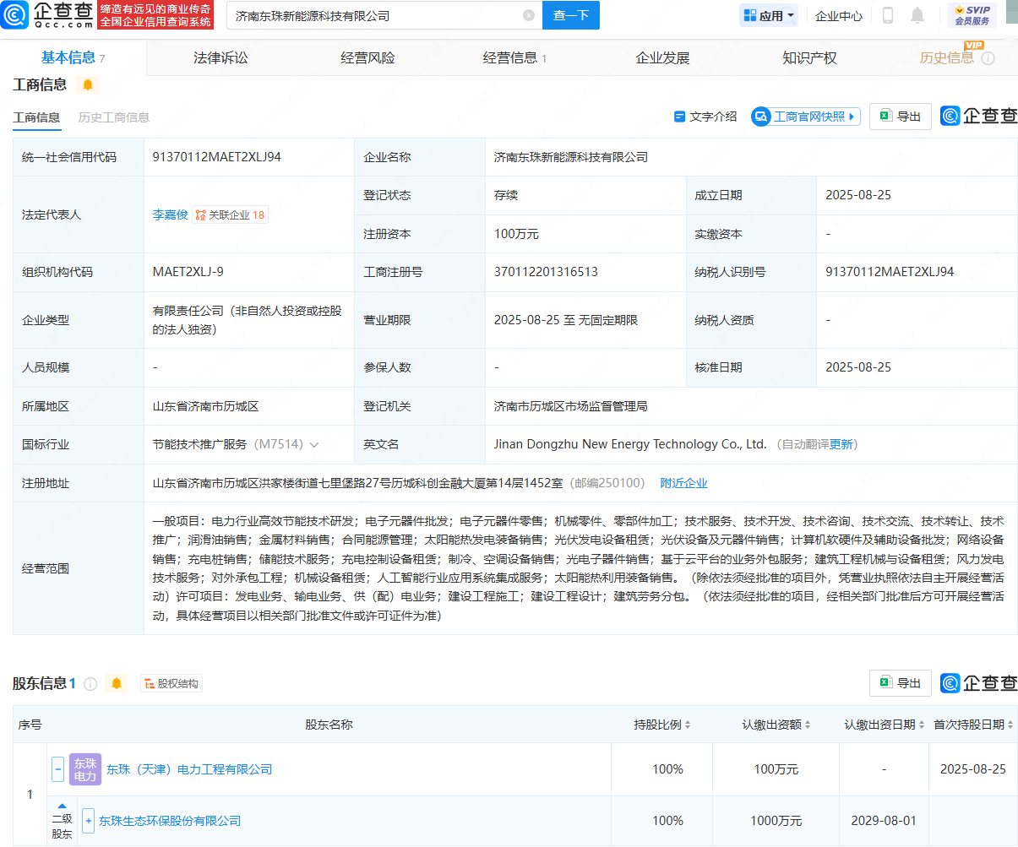Open SVIP 会员服务

(972, 15)
